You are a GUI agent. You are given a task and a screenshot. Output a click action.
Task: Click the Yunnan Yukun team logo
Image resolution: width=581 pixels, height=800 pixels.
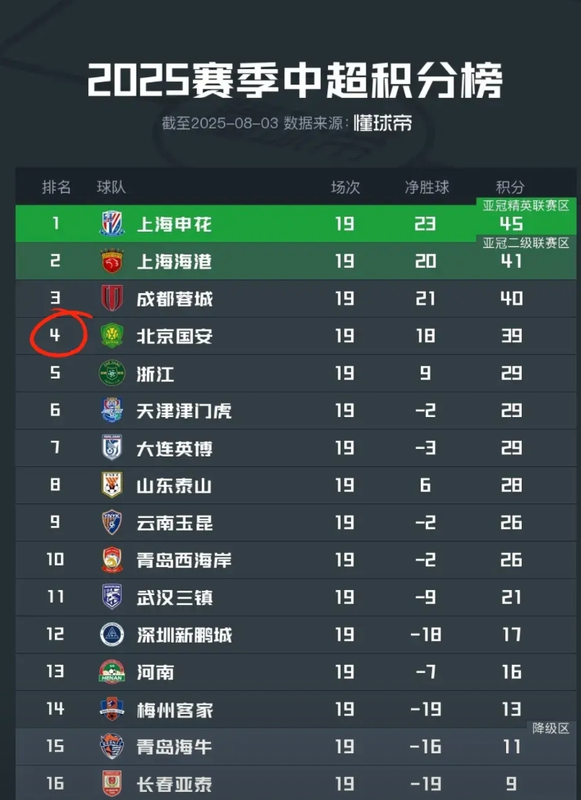click(x=112, y=522)
